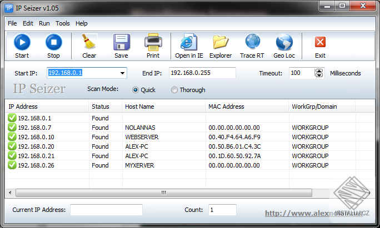The image size is (380, 228).
Task: Open the Help menu
Action: pyautogui.click(x=82, y=23)
